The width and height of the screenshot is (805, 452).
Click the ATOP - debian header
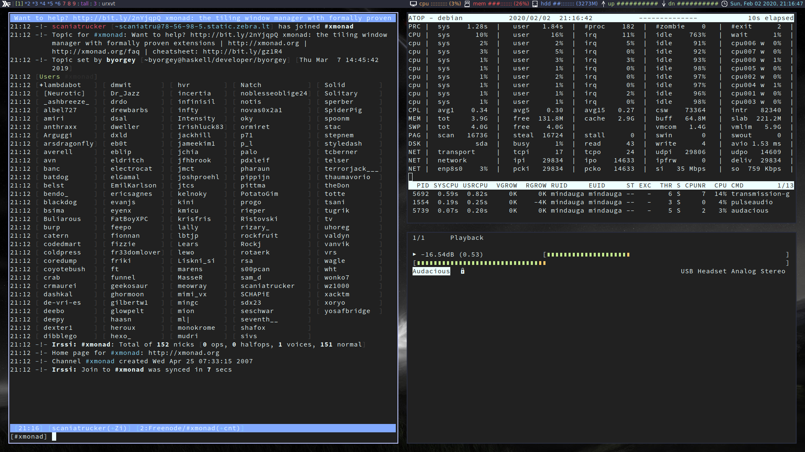[435, 18]
